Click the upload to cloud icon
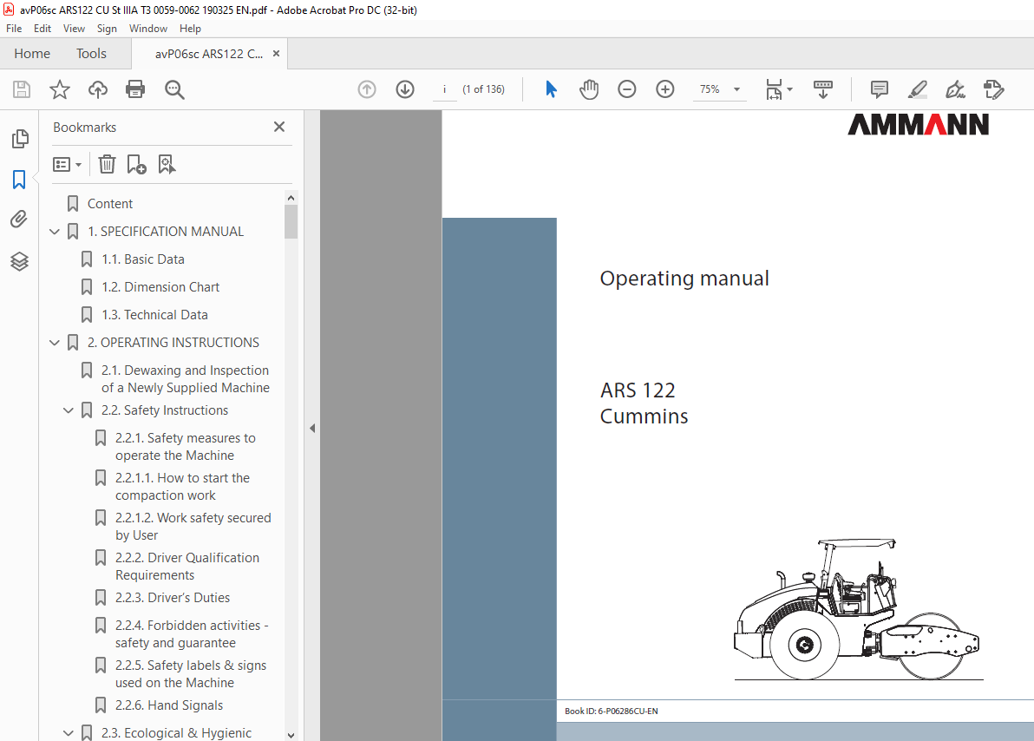1034x741 pixels. [x=98, y=89]
